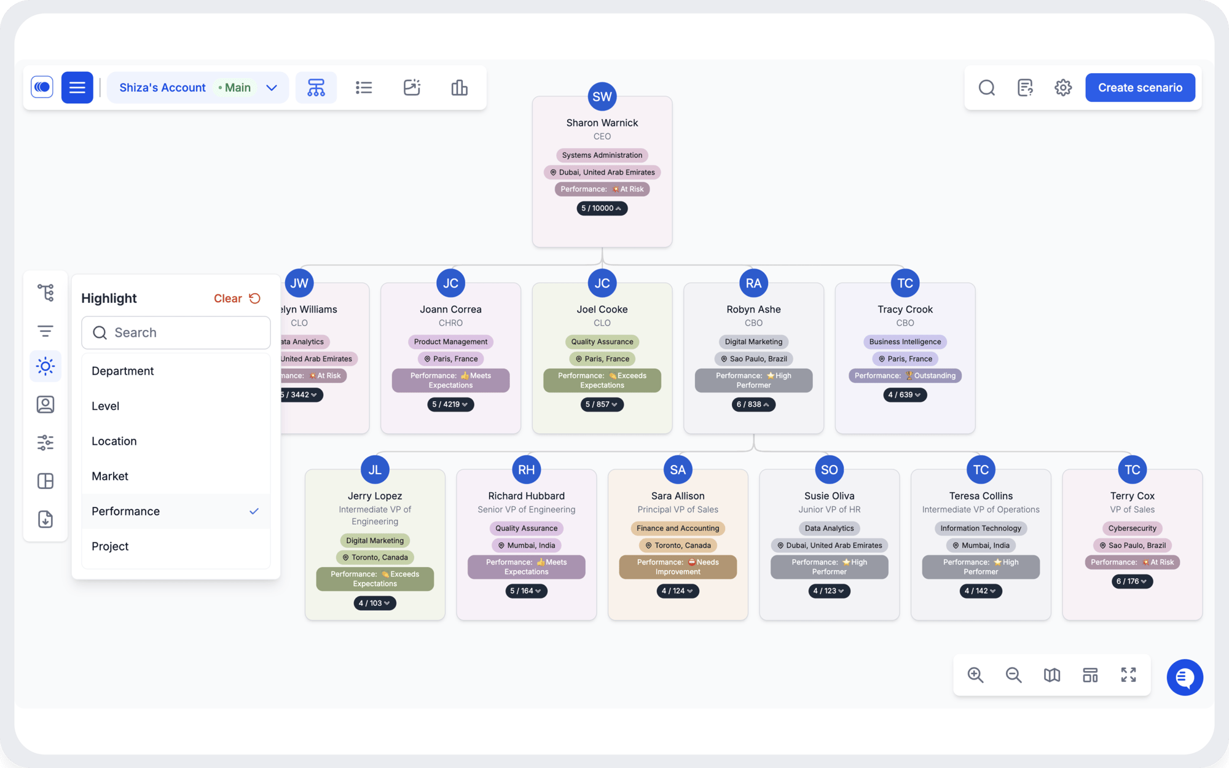
Task: Open the scenario edit view icon
Action: coord(412,87)
